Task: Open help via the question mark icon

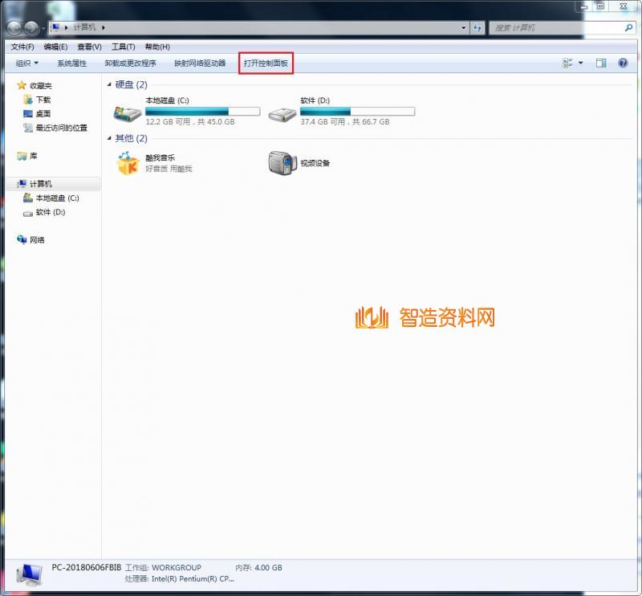Action: click(623, 63)
